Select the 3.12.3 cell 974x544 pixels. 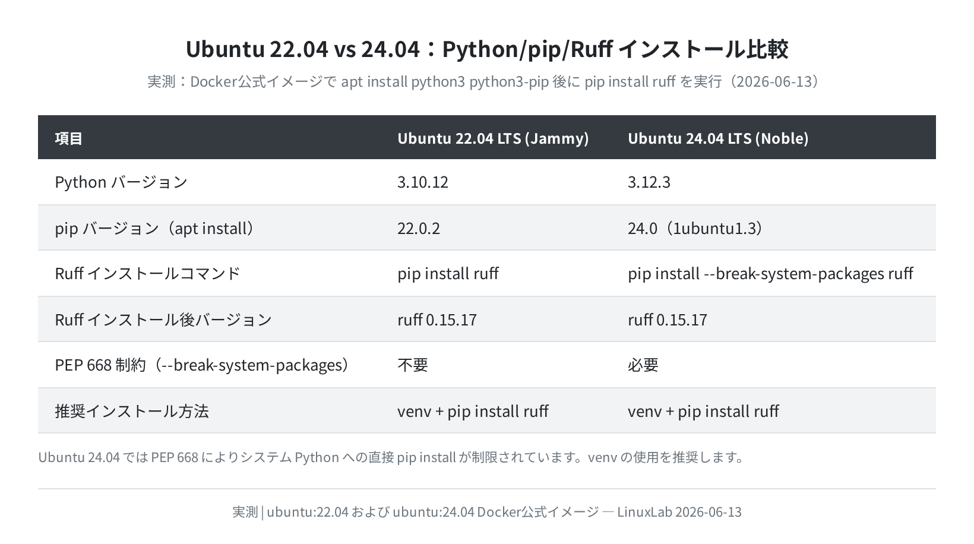click(649, 182)
